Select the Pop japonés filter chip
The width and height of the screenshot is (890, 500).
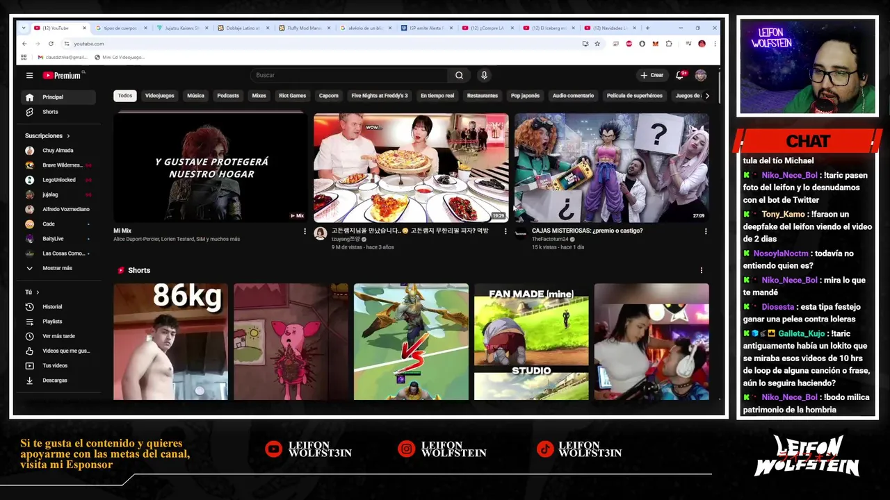(525, 96)
